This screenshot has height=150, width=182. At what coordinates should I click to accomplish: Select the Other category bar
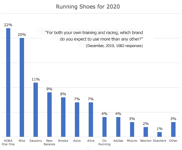(173, 129)
